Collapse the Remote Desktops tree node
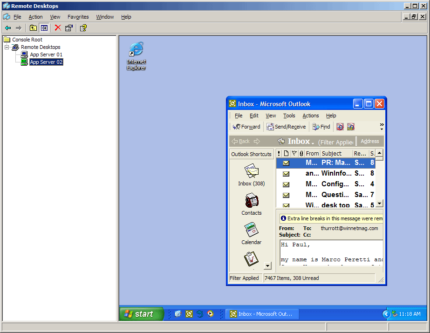 click(7, 47)
